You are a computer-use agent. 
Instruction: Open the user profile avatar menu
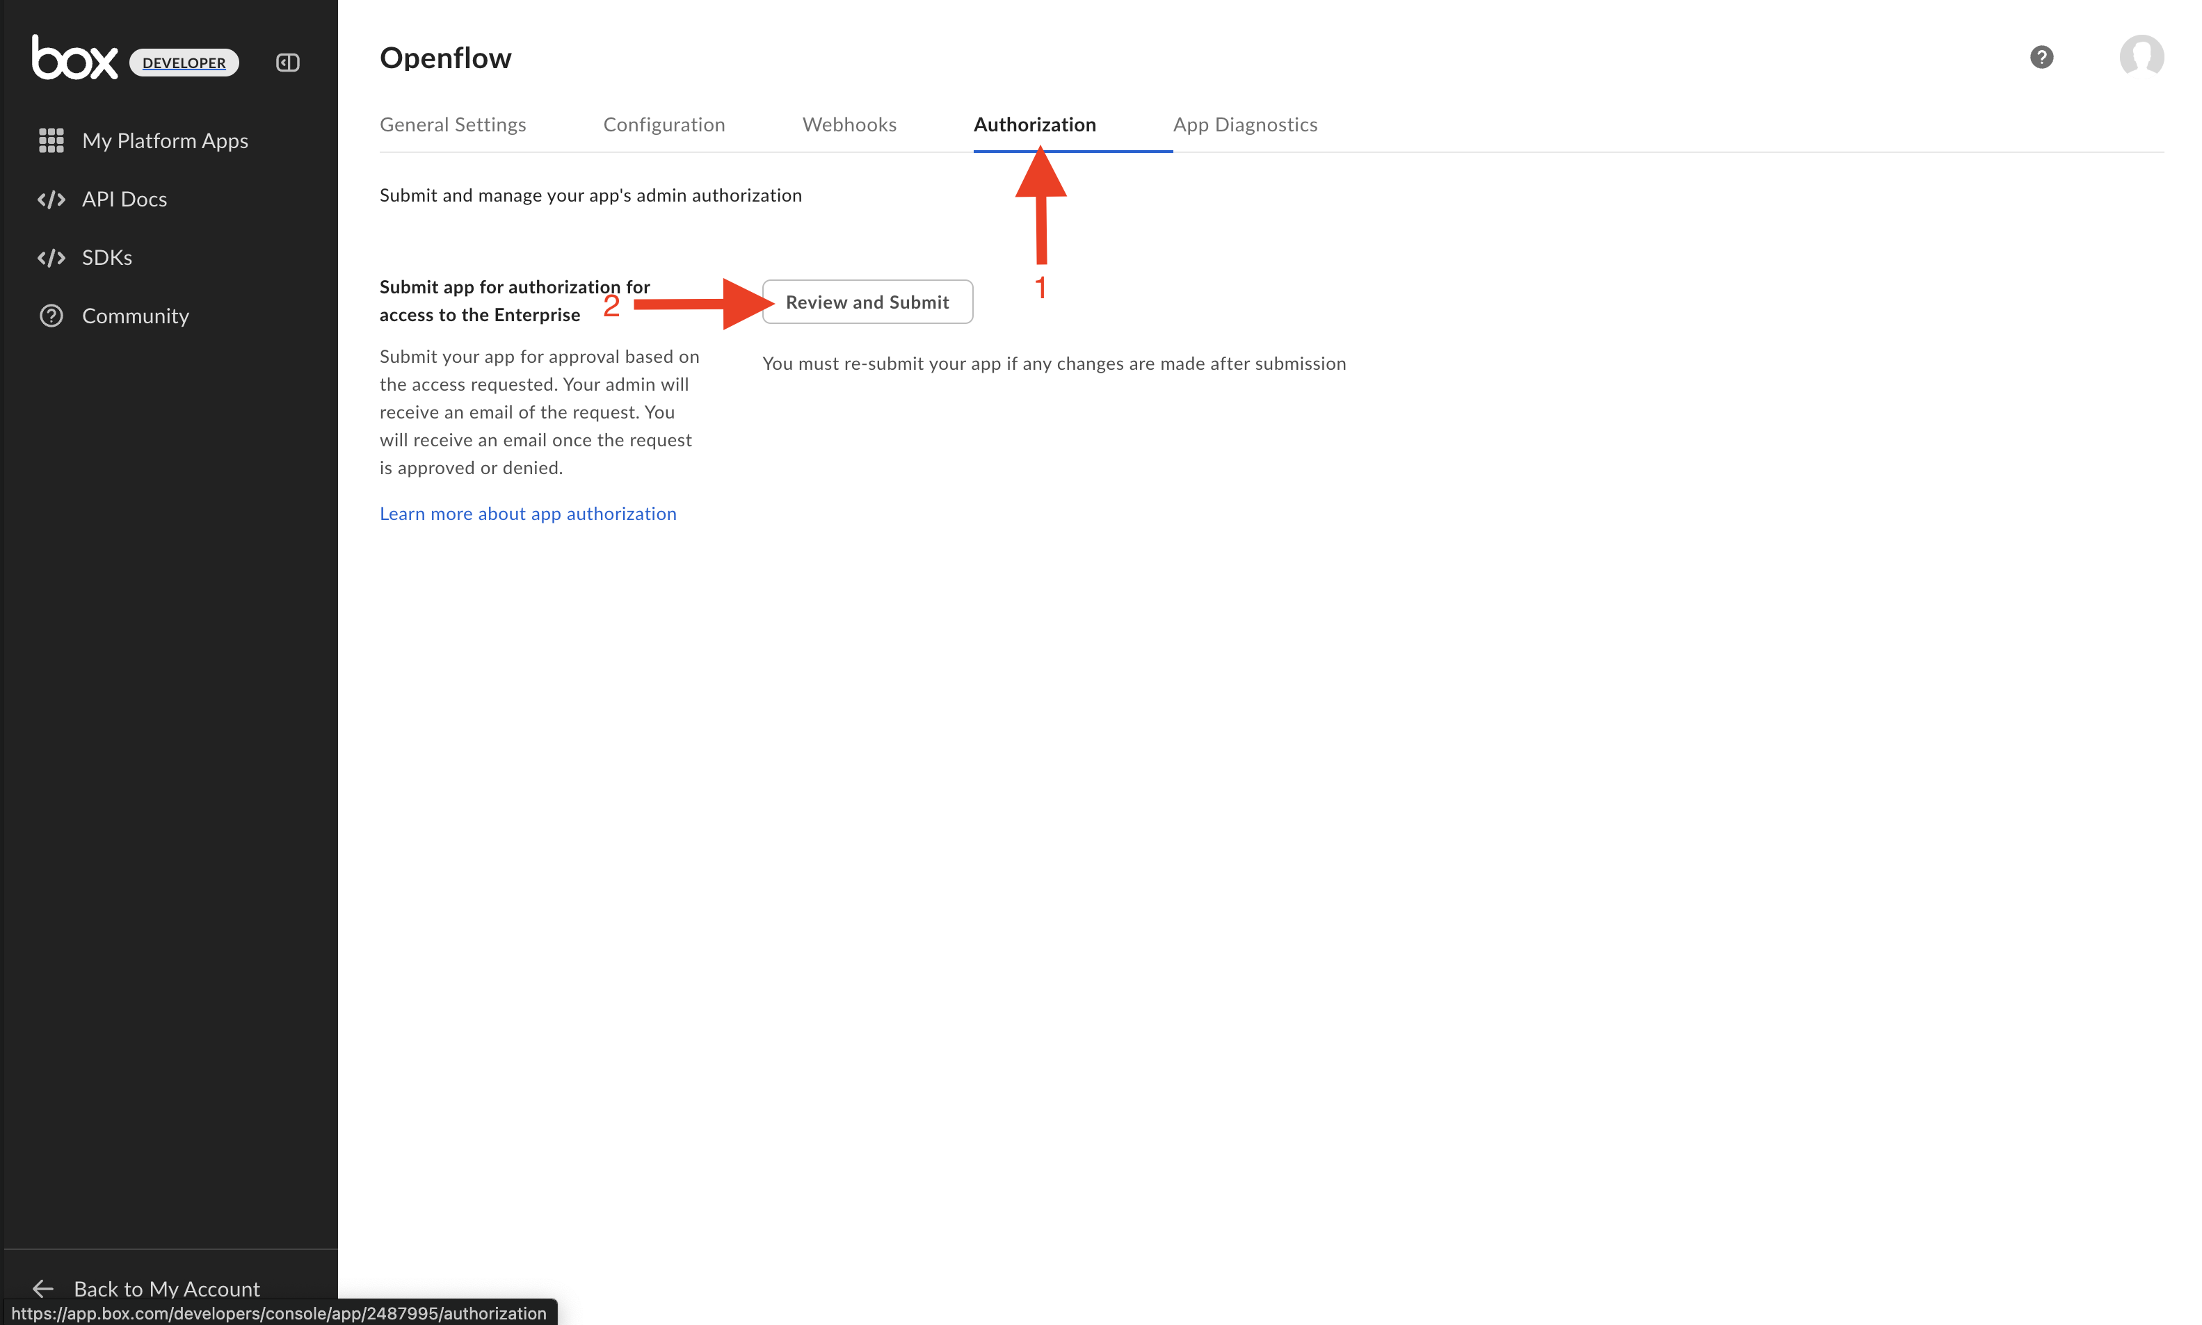click(2140, 57)
